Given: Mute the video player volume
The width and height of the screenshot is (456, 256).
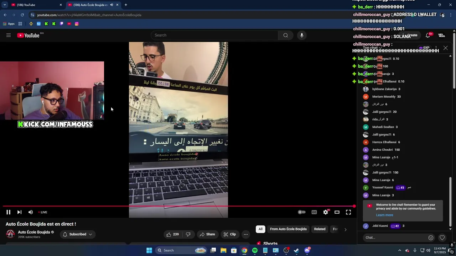Looking at the screenshot, I should (x=31, y=212).
